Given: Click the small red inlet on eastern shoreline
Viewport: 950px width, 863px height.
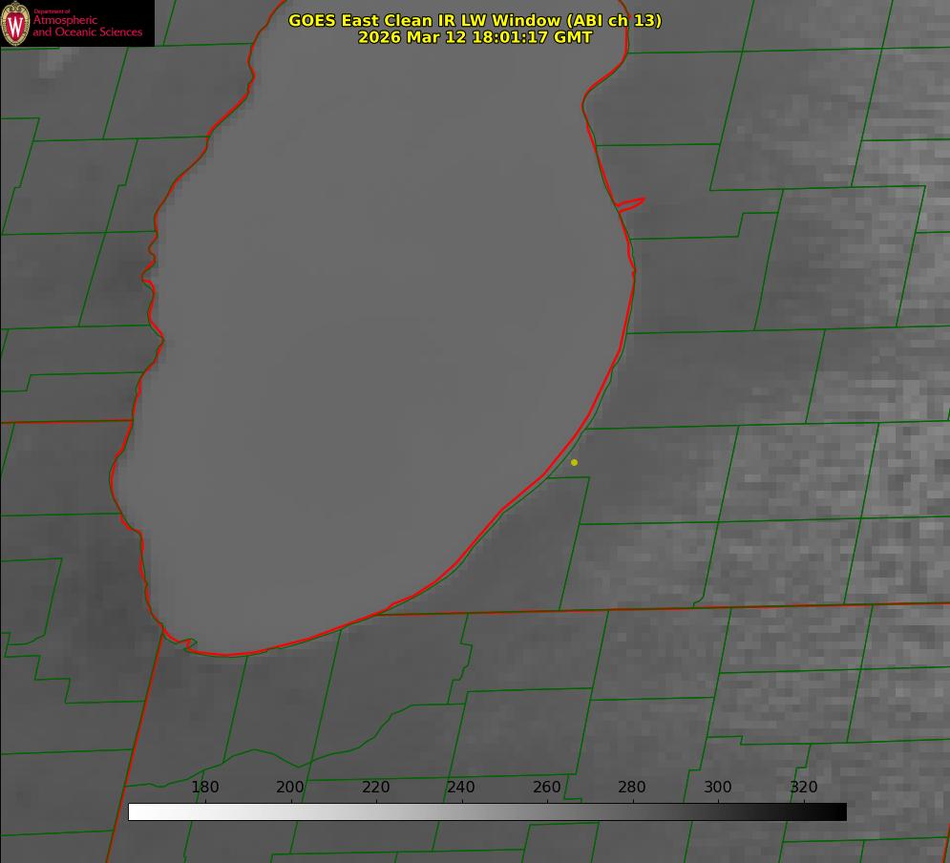Looking at the screenshot, I should click(632, 203).
